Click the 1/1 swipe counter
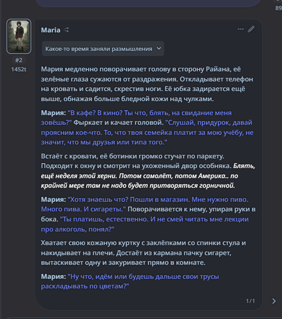282x319 pixels. click(250, 301)
